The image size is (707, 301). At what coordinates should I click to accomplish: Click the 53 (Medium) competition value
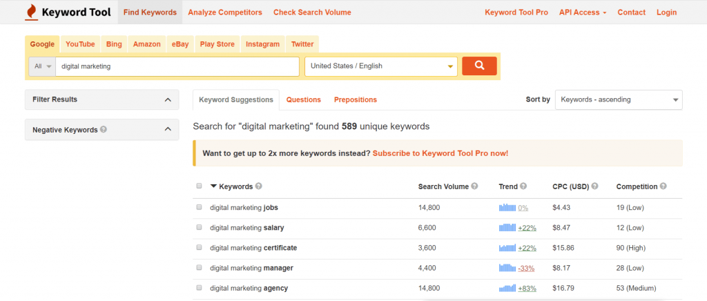click(636, 288)
